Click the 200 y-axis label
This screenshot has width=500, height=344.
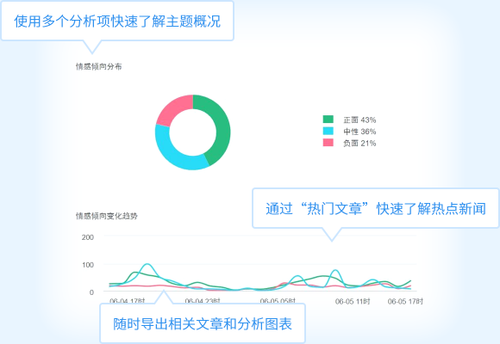click(x=88, y=237)
